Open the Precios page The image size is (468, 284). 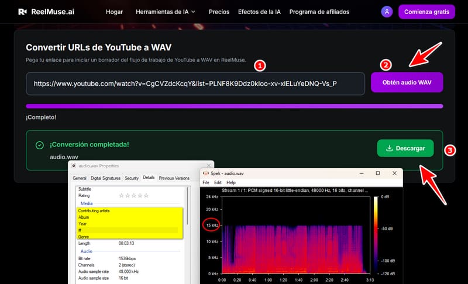click(219, 12)
